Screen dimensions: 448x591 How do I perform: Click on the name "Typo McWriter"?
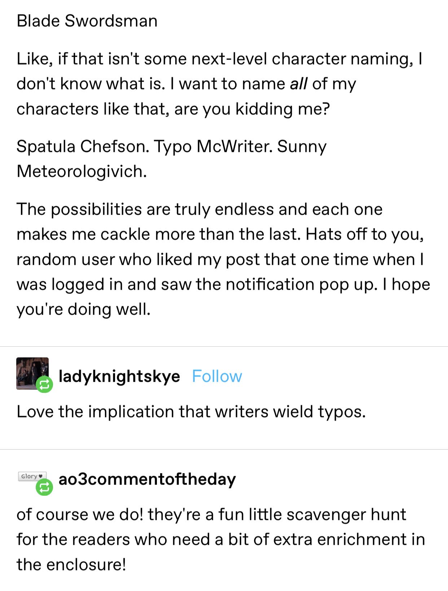(213, 146)
